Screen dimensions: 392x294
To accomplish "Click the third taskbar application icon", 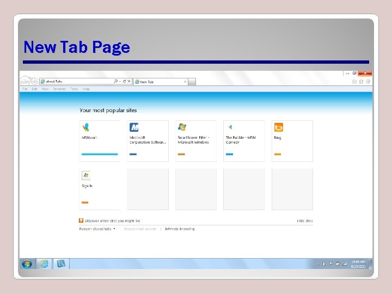I will pyautogui.click(x=61, y=264).
